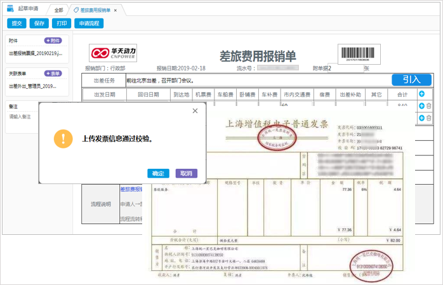Click the 出差补助 column header
Viewport: 443px width, 285px height.
[x=350, y=95]
